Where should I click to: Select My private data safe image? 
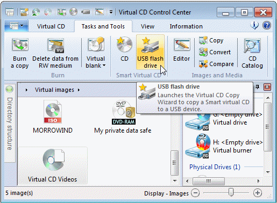pos(123,117)
